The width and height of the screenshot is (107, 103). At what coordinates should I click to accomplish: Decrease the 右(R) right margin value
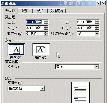click(x=97, y=29)
